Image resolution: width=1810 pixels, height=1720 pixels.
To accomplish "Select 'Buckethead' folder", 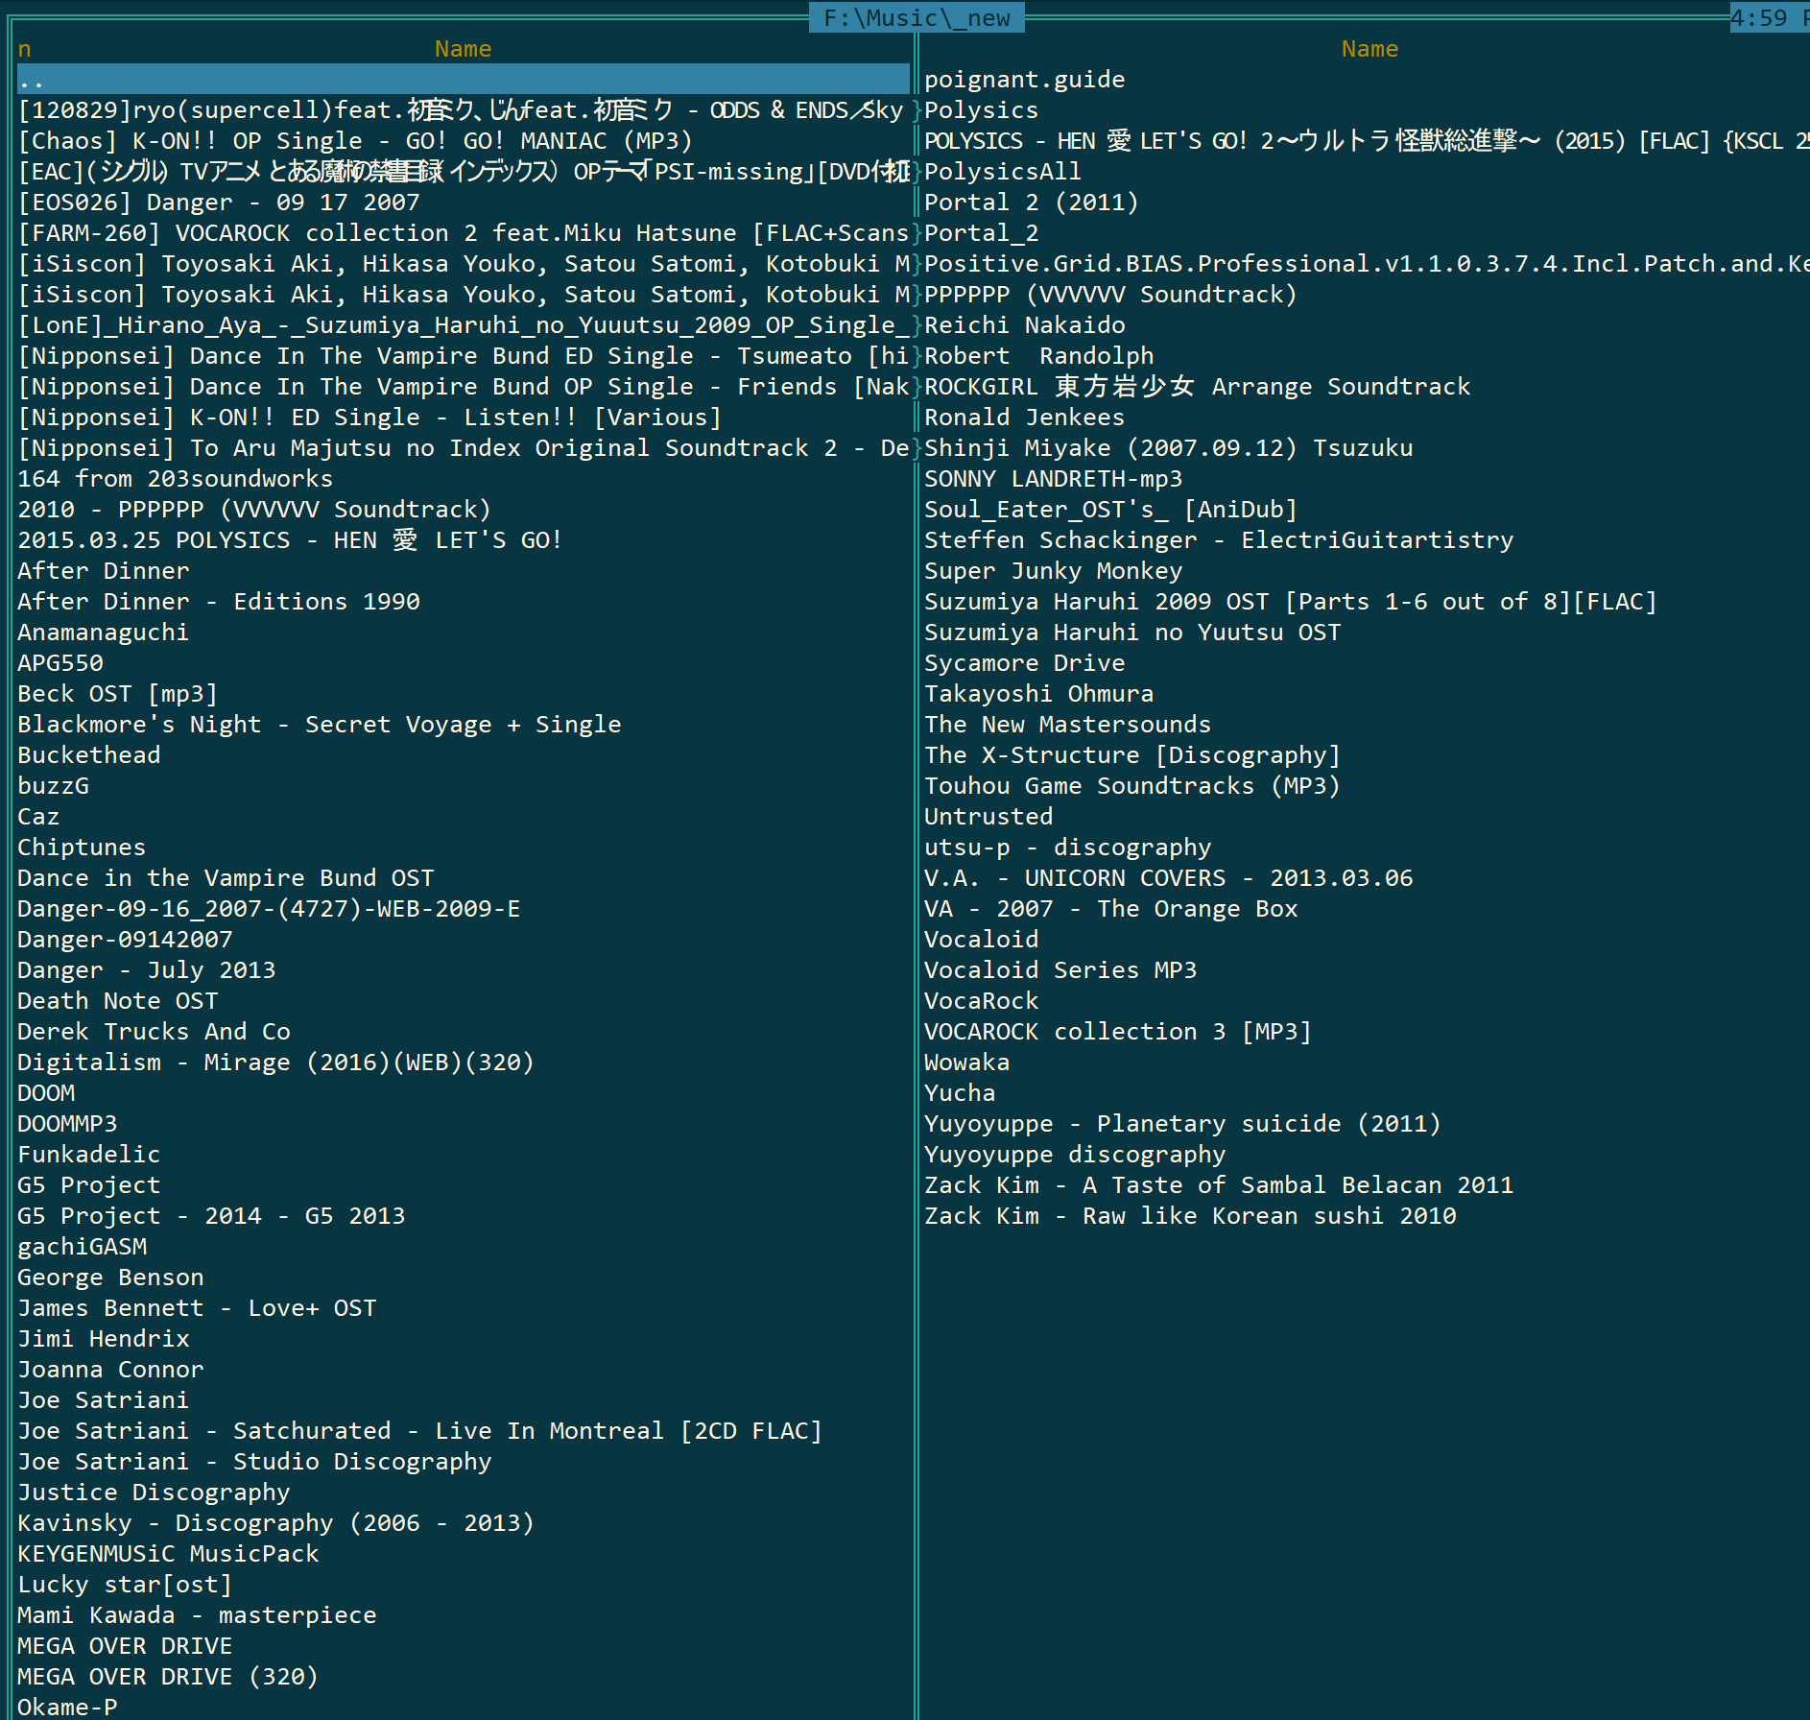I will point(89,755).
